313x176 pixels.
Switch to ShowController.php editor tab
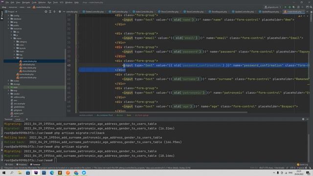169,12
